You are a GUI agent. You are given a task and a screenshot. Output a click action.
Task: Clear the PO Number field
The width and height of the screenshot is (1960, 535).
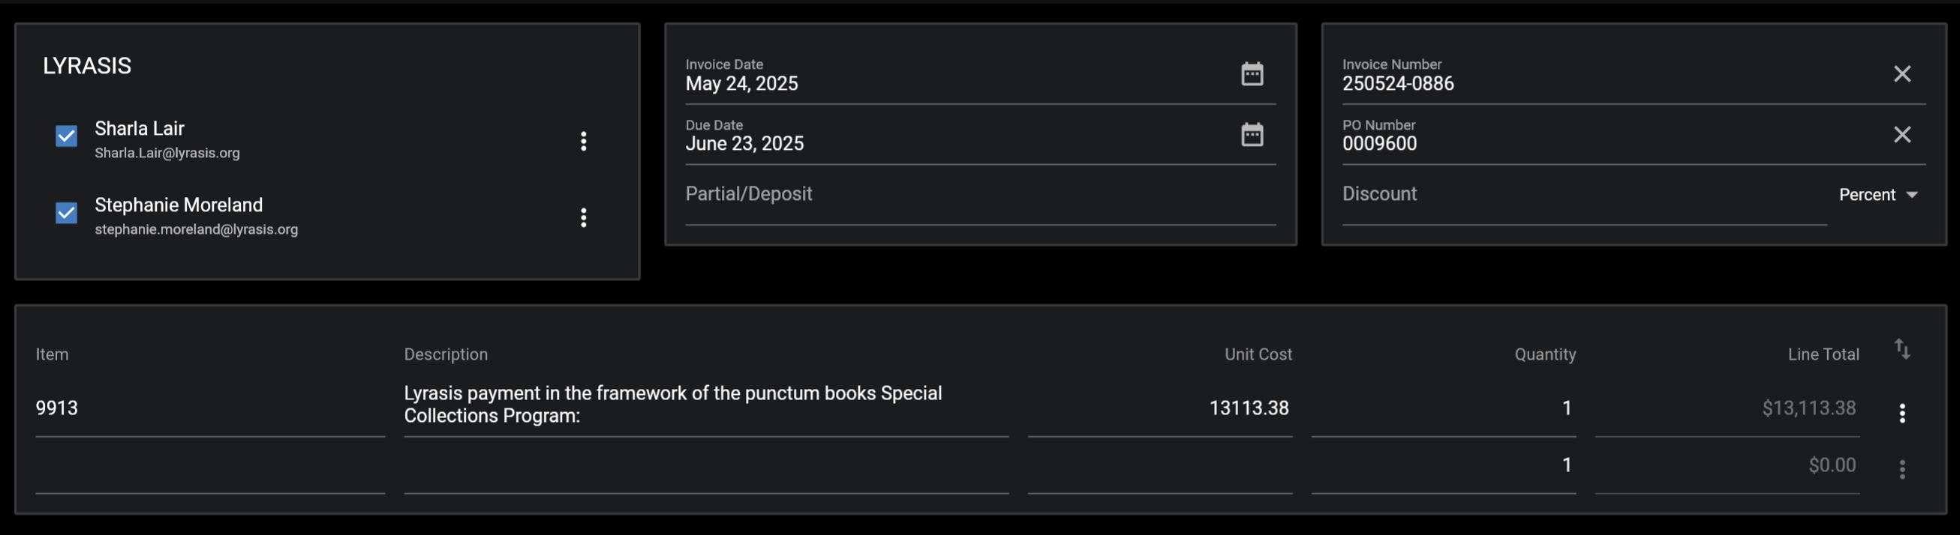(x=1901, y=135)
